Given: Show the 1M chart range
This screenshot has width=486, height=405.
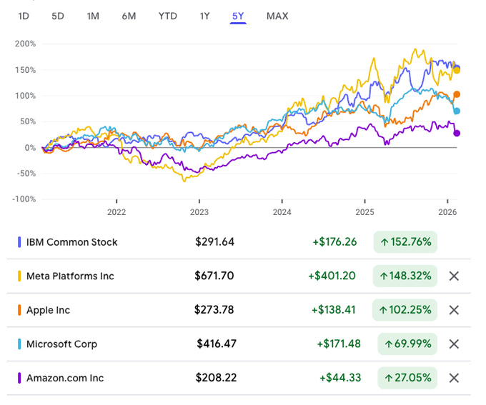Looking at the screenshot, I should pos(93,16).
